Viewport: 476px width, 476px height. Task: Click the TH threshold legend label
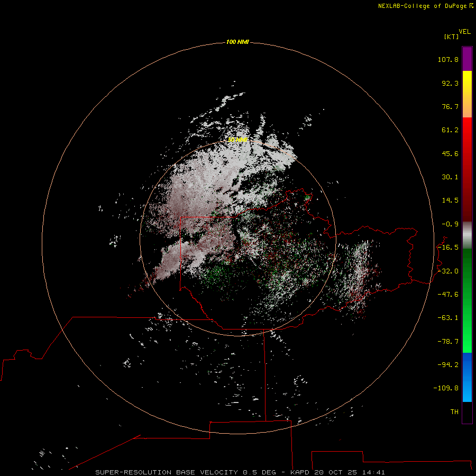click(x=454, y=411)
